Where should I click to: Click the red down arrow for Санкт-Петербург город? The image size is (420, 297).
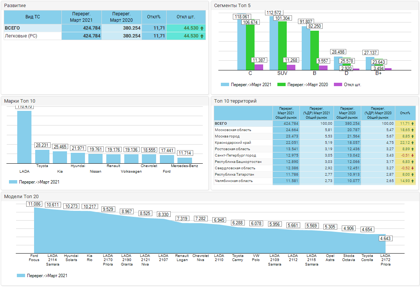click(413, 155)
